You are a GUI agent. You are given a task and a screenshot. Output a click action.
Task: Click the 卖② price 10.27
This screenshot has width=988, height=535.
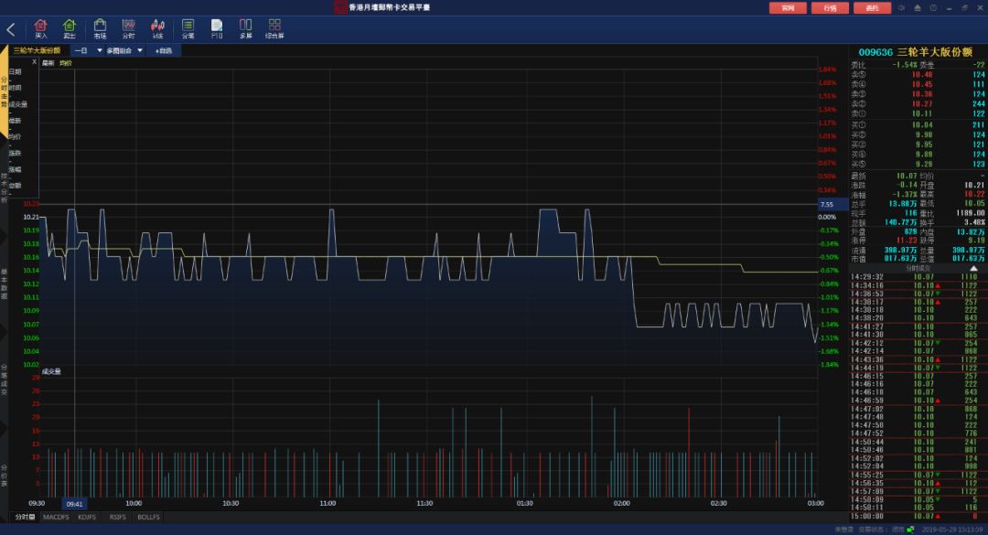click(x=922, y=104)
